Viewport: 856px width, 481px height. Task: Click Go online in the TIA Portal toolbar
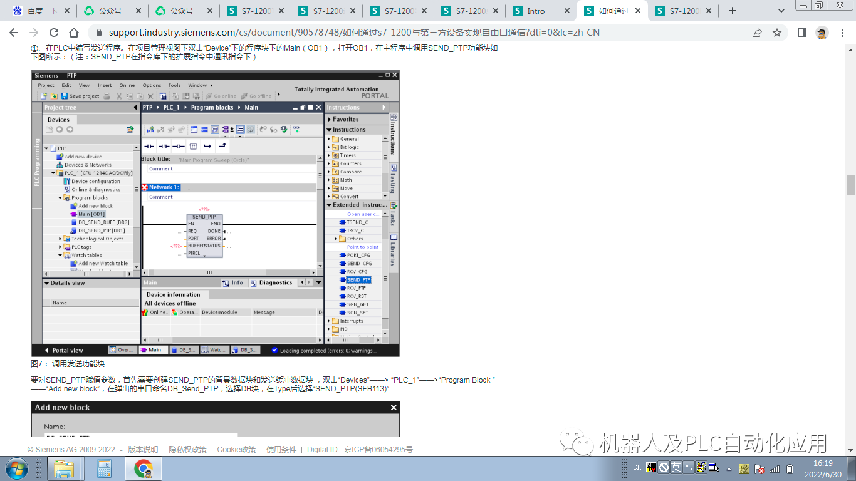[x=221, y=96]
